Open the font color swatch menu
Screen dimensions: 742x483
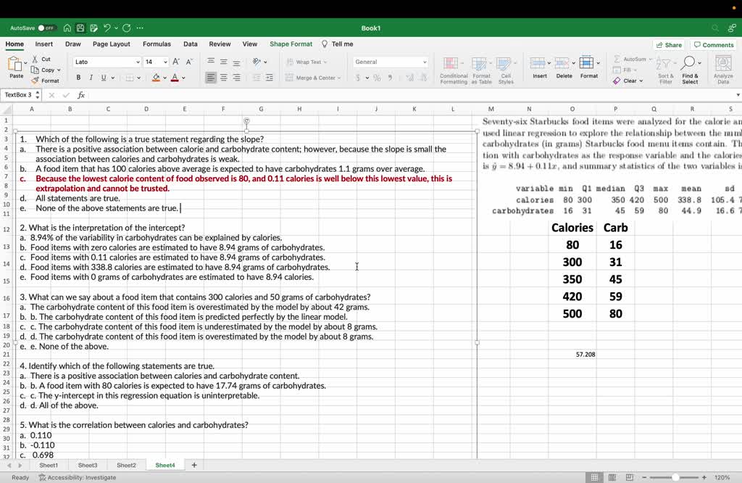[176, 77]
